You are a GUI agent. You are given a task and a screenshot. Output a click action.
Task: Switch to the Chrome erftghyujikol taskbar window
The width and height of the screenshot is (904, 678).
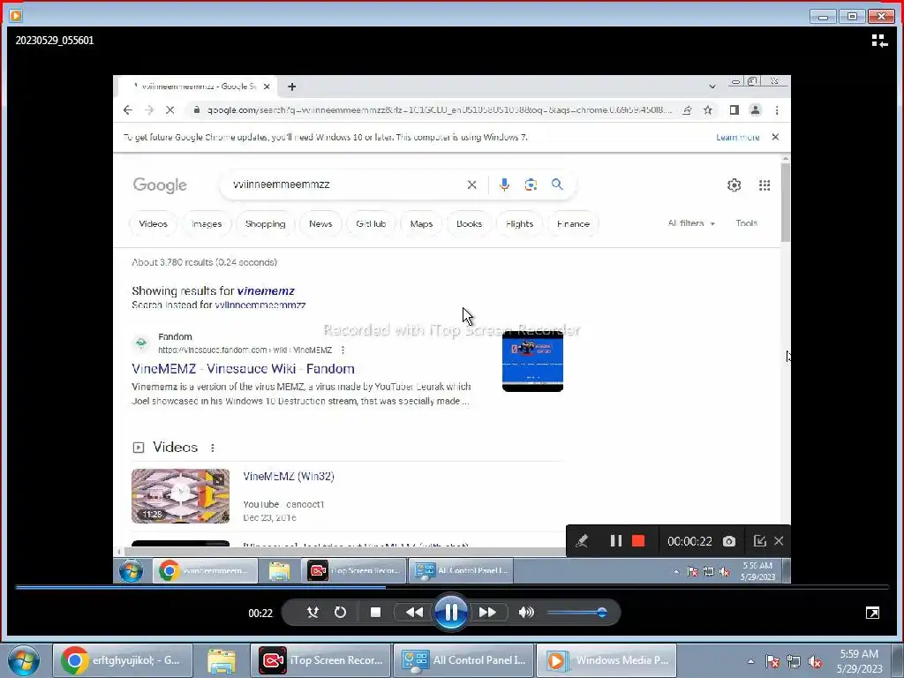(123, 660)
